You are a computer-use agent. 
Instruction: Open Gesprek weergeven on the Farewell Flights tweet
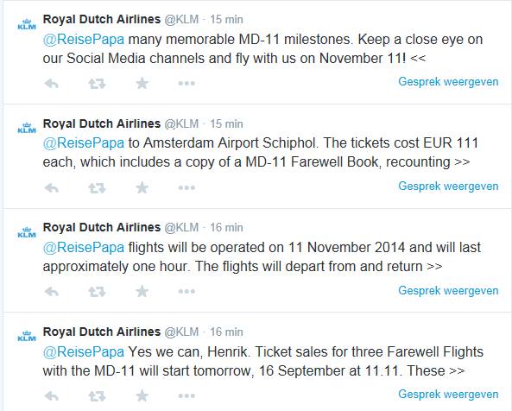tap(448, 395)
